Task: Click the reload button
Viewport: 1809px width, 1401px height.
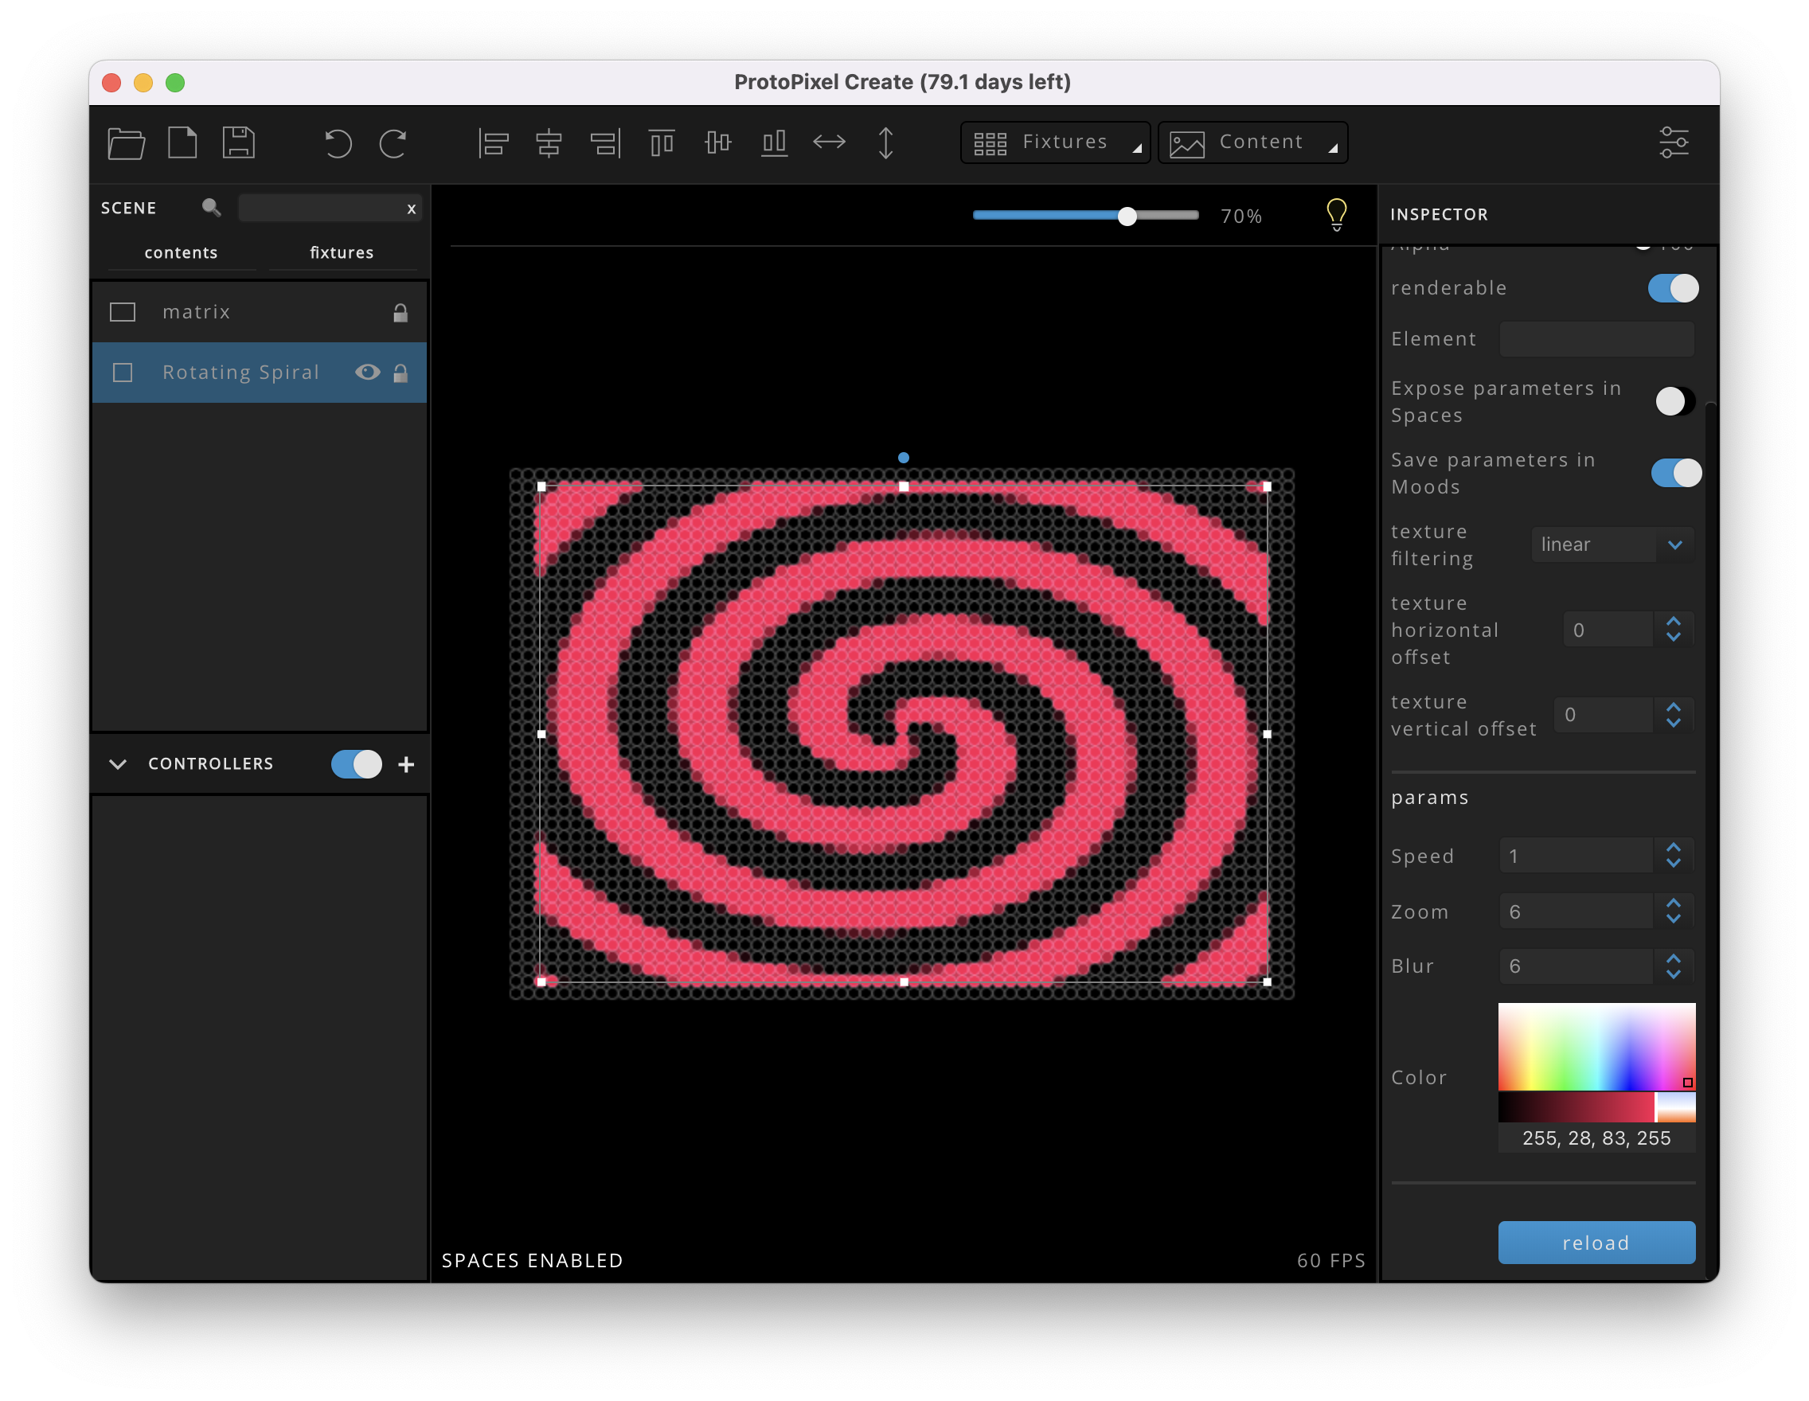Action: point(1596,1243)
